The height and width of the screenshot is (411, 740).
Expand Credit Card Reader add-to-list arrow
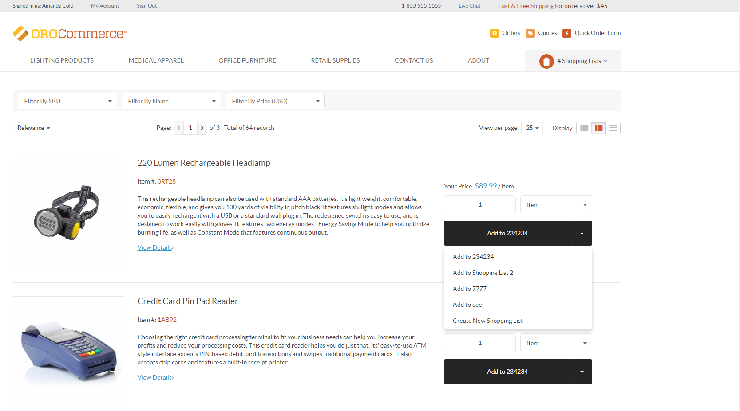point(582,372)
